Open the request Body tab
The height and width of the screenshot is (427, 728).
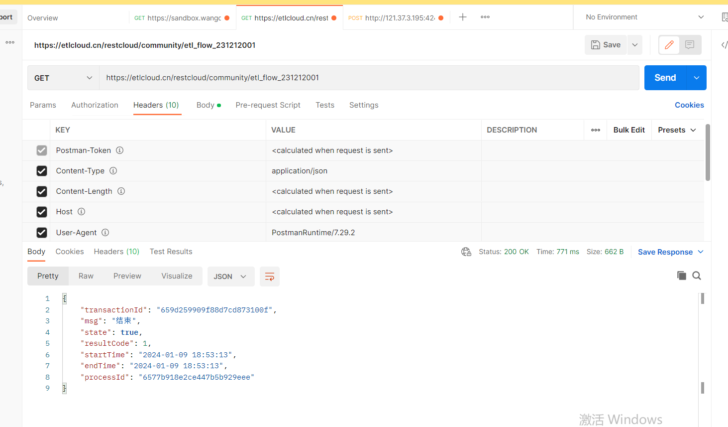coord(208,105)
